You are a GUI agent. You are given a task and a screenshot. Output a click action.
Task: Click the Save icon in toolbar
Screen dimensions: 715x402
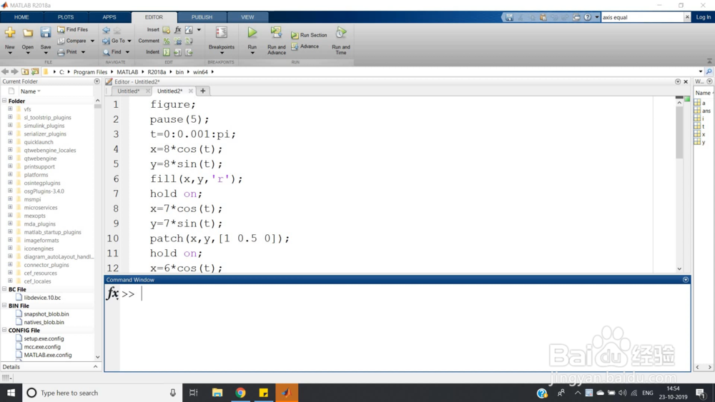pos(46,34)
